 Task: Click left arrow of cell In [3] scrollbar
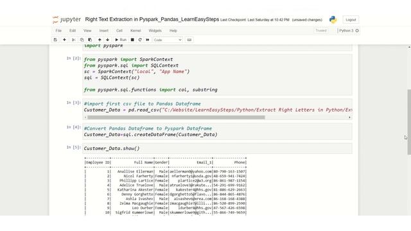pos(85,117)
